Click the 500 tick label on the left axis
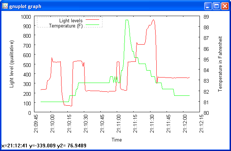This screenshot has width=231, height=151. pyautogui.click(x=27, y=64)
